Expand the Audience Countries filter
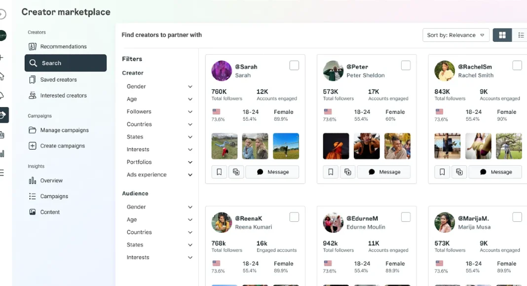The width and height of the screenshot is (527, 286). pyautogui.click(x=159, y=232)
